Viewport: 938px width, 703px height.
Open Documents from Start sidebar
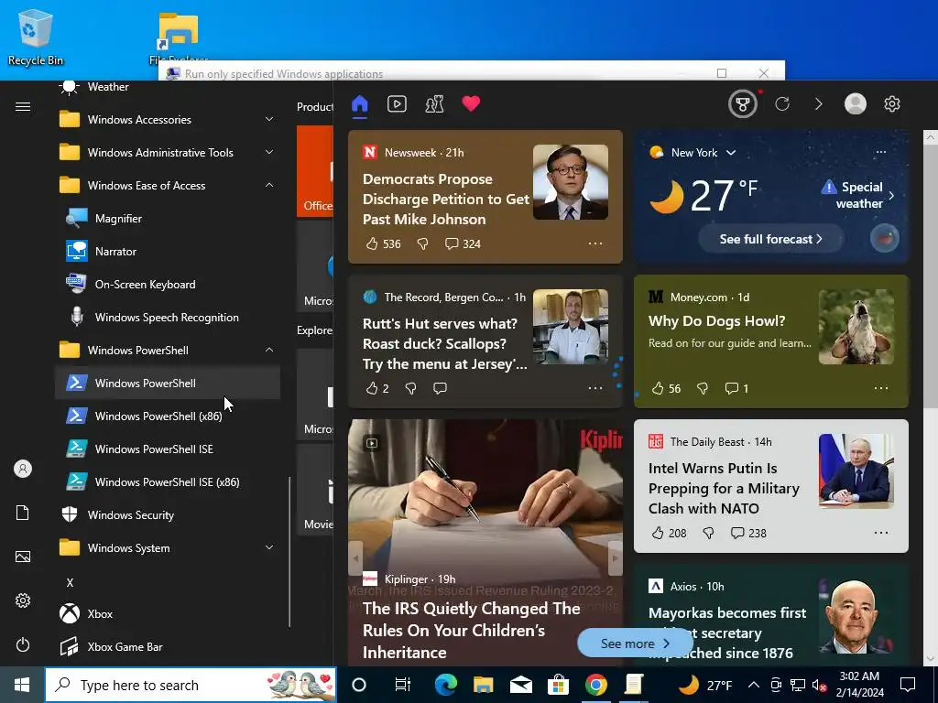click(x=23, y=513)
